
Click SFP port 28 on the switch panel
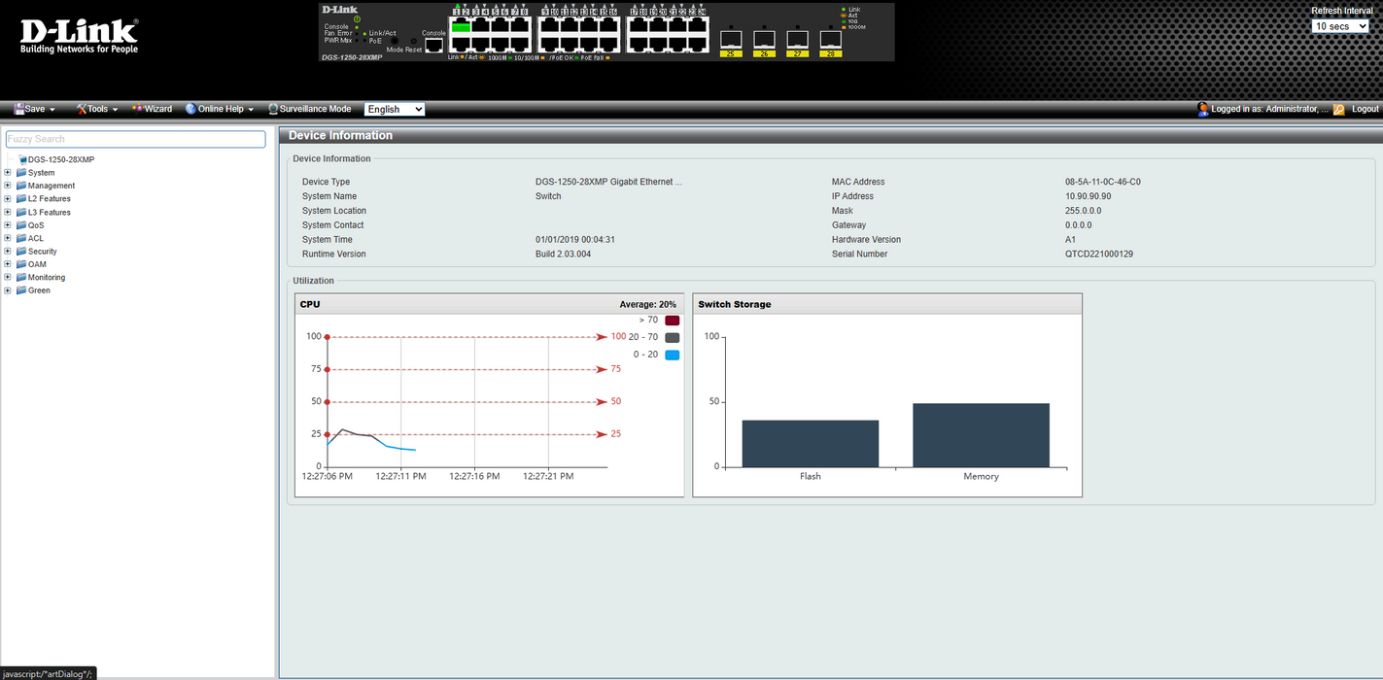[830, 39]
